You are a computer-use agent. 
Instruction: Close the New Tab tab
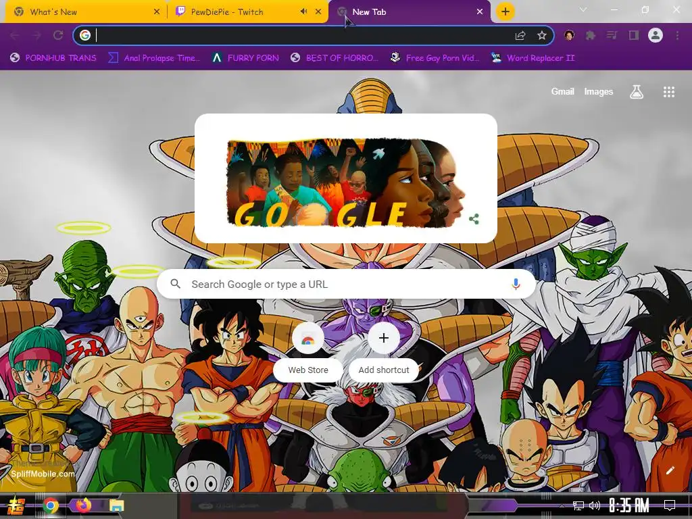(480, 12)
